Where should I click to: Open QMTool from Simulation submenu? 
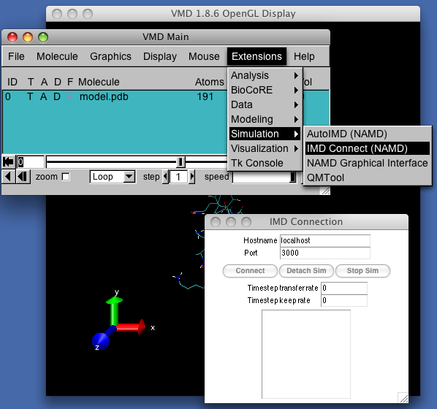coord(368,177)
